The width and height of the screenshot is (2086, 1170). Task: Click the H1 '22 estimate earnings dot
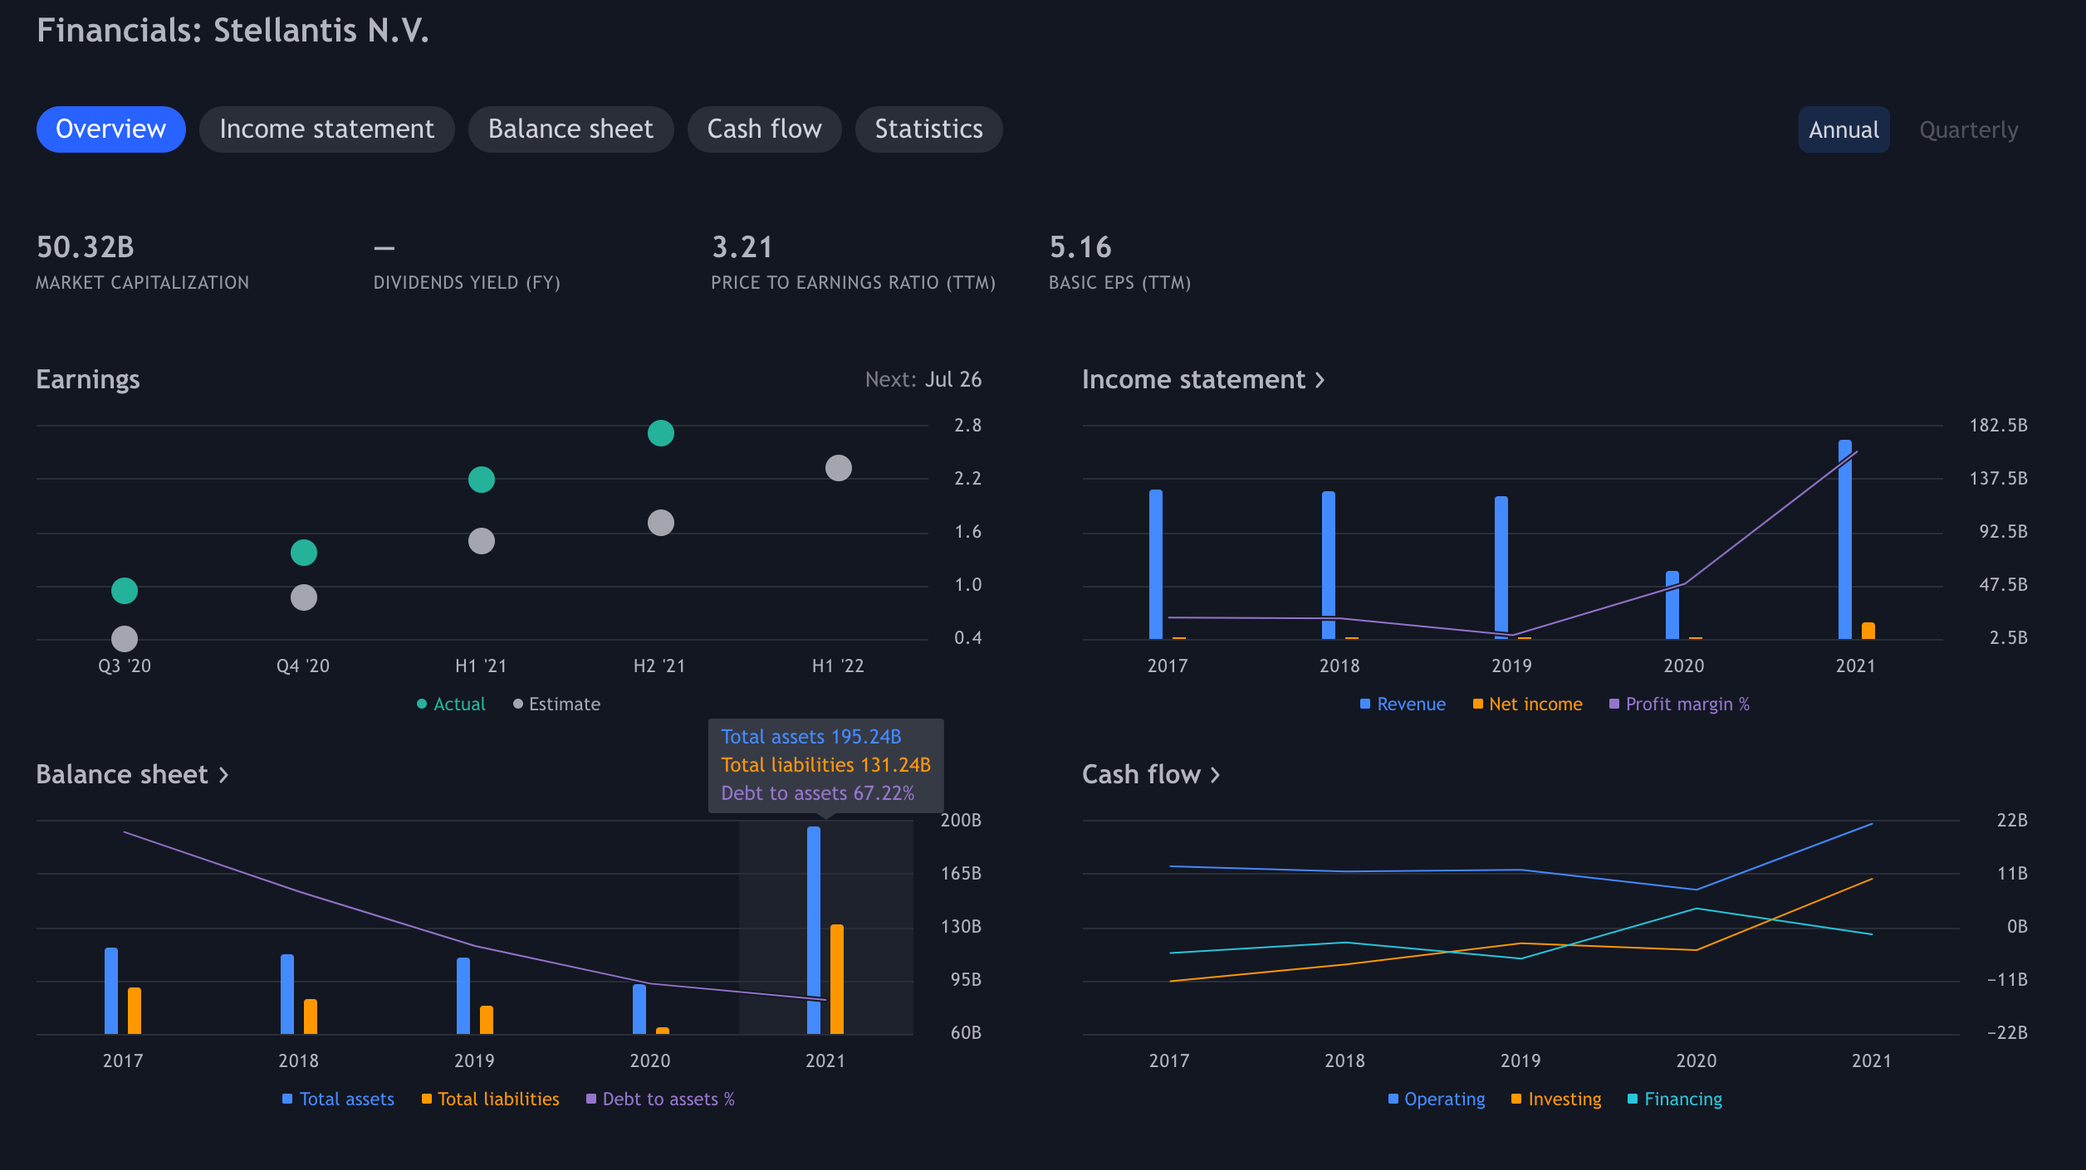click(x=839, y=468)
